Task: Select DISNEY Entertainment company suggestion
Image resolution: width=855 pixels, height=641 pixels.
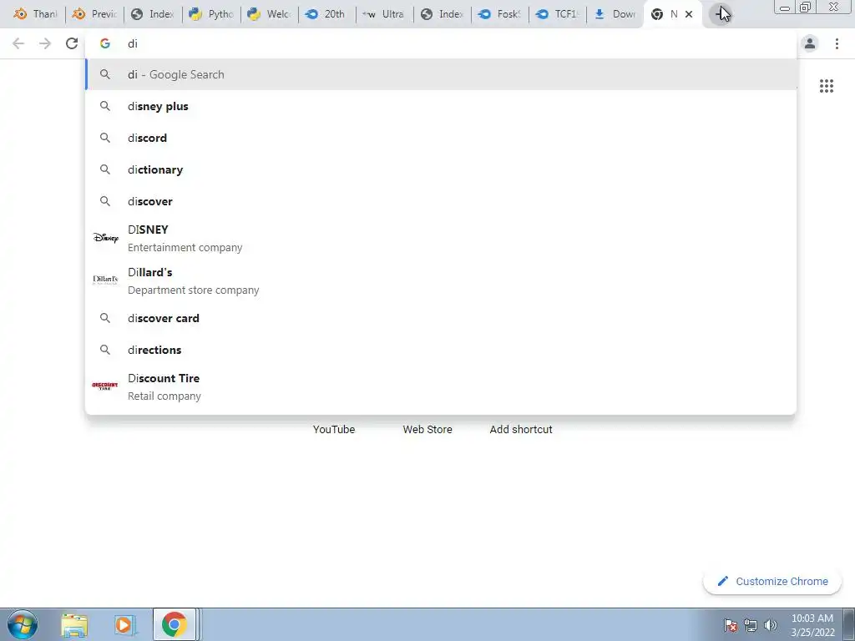Action: pyautogui.click(x=441, y=238)
